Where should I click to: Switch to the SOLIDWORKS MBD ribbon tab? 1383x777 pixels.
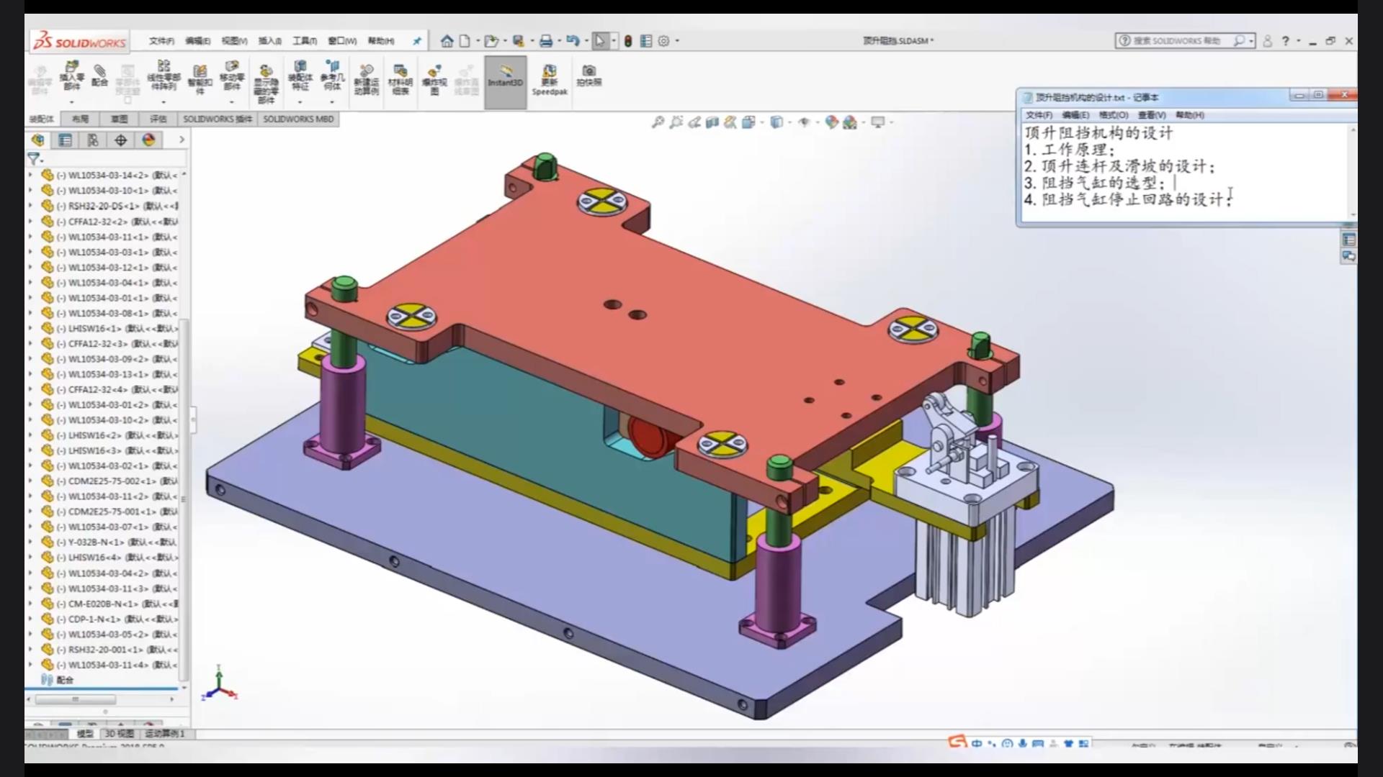pyautogui.click(x=298, y=119)
